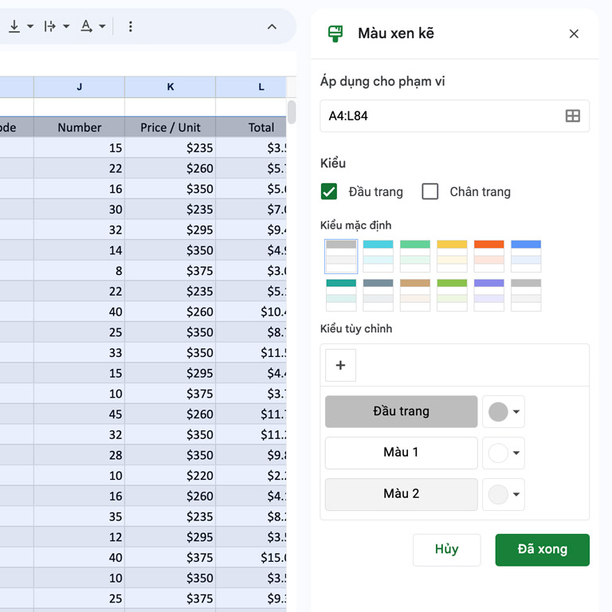The height and width of the screenshot is (612, 612).
Task: Choose the orange default style swatch
Action: click(488, 256)
